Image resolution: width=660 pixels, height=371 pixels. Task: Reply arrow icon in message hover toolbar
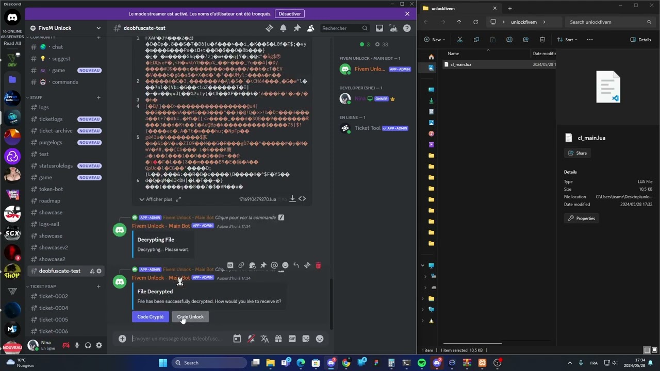pyautogui.click(x=296, y=265)
